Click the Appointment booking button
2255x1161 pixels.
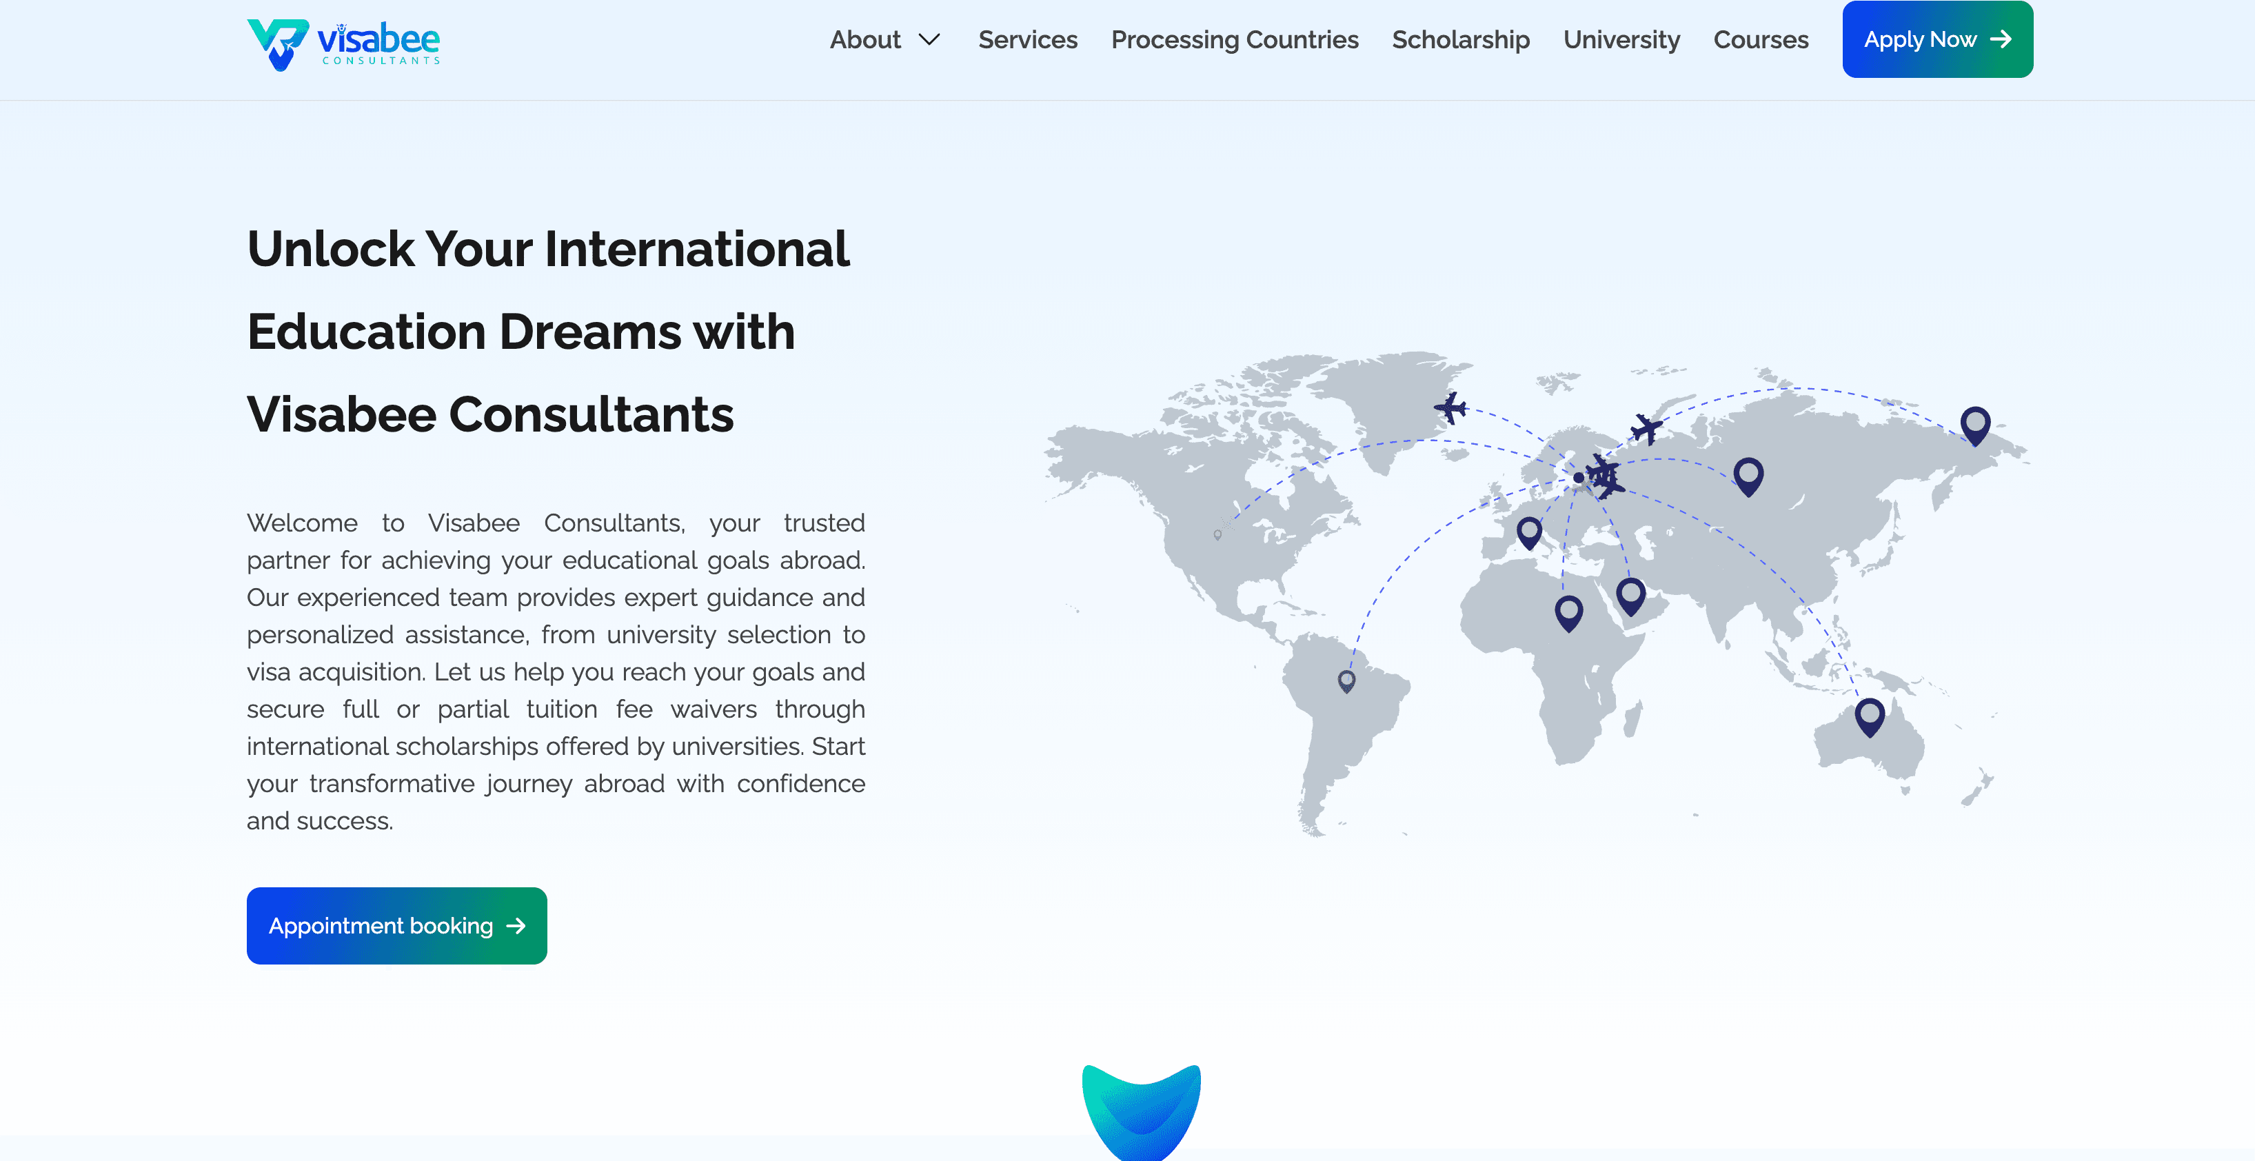[396, 925]
